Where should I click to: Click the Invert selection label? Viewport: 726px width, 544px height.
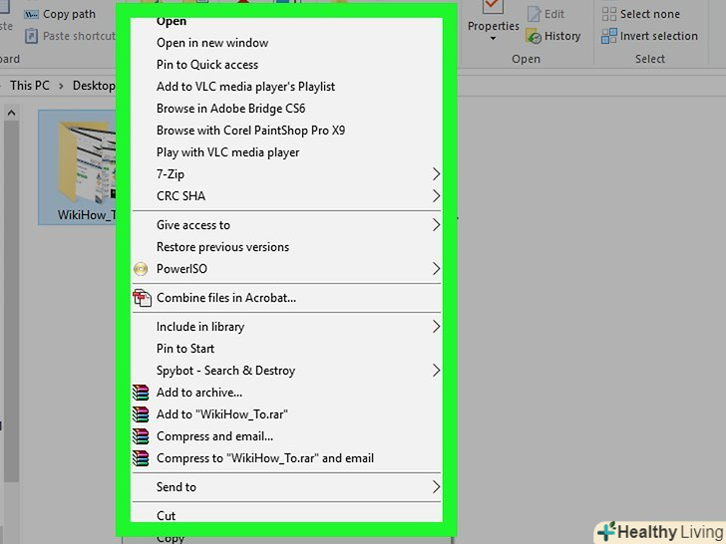[659, 36]
